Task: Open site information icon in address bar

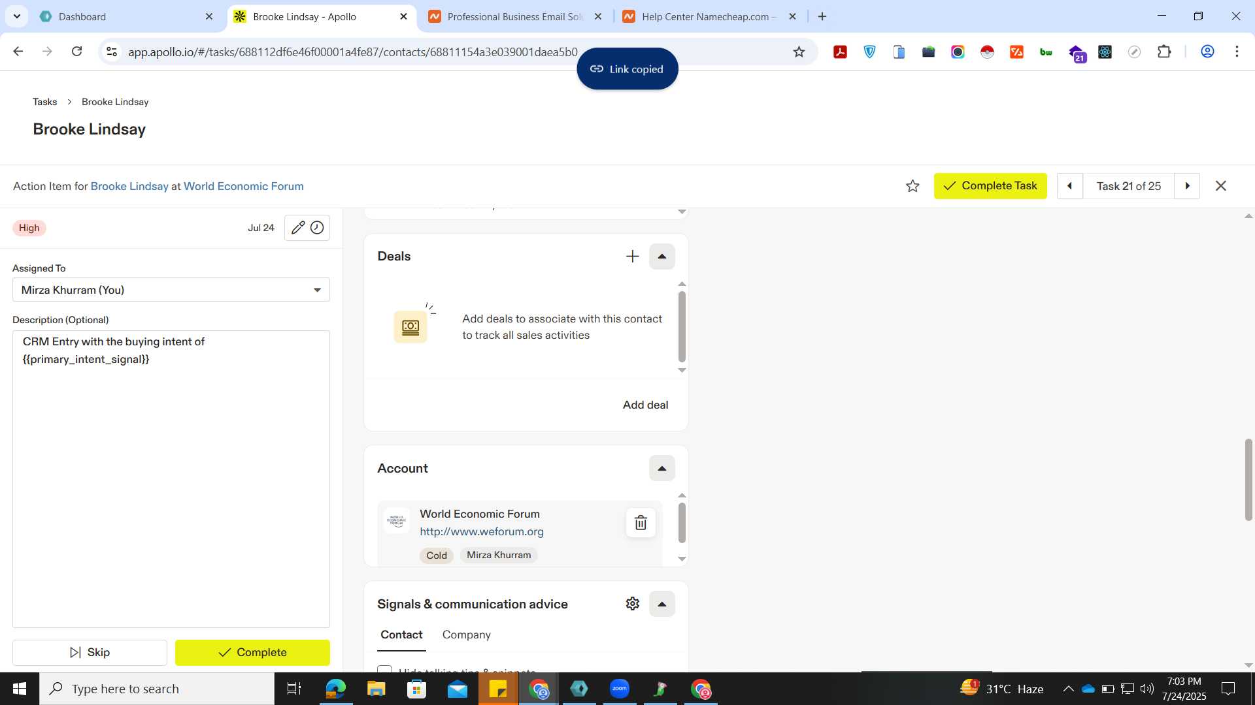Action: point(112,52)
